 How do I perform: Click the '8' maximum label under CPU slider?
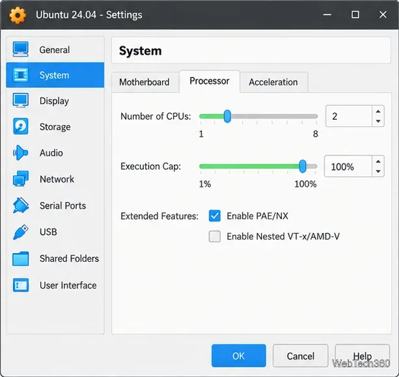[x=315, y=133]
